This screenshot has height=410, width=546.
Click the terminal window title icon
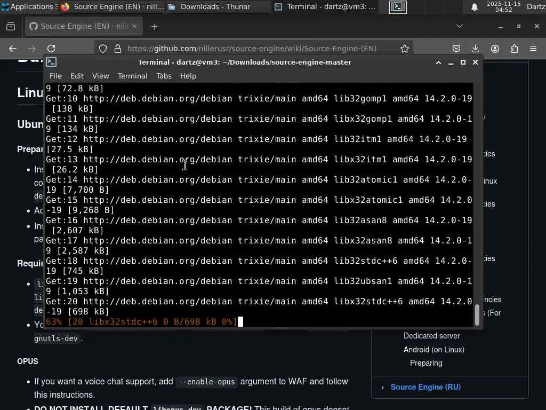(x=52, y=62)
